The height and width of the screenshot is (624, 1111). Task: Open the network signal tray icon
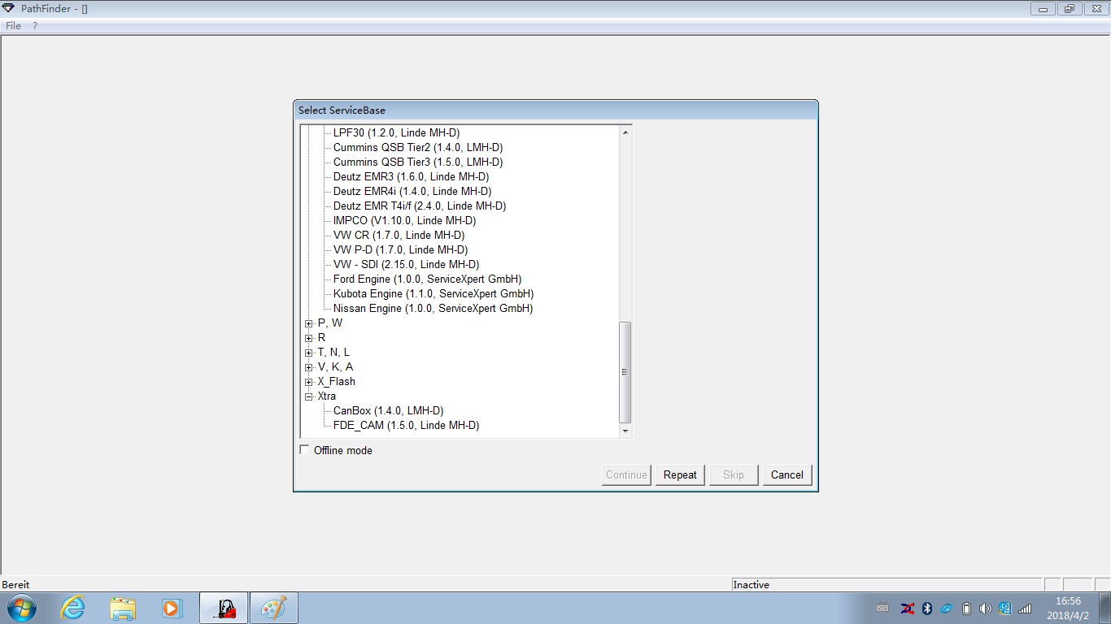[x=1025, y=609]
